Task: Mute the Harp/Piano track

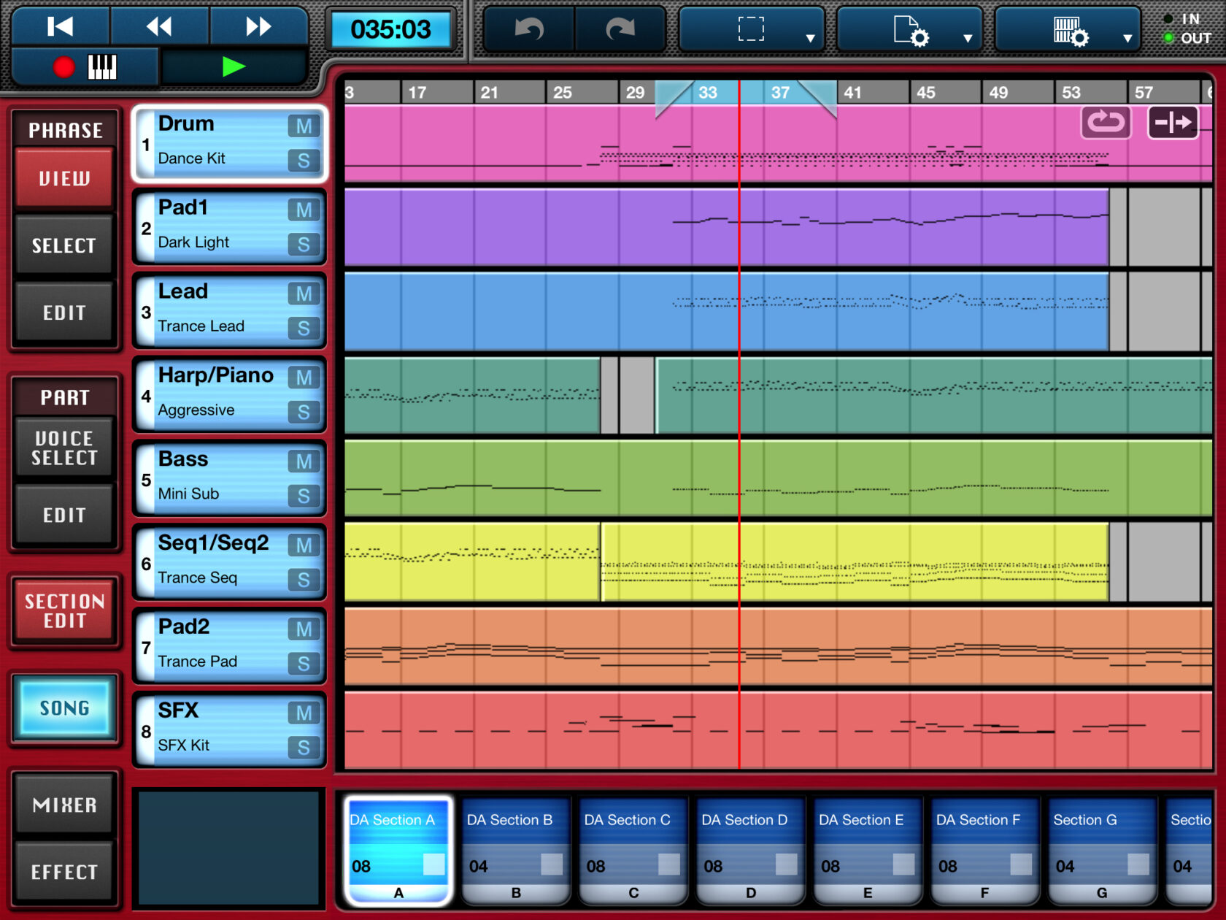Action: pos(304,377)
